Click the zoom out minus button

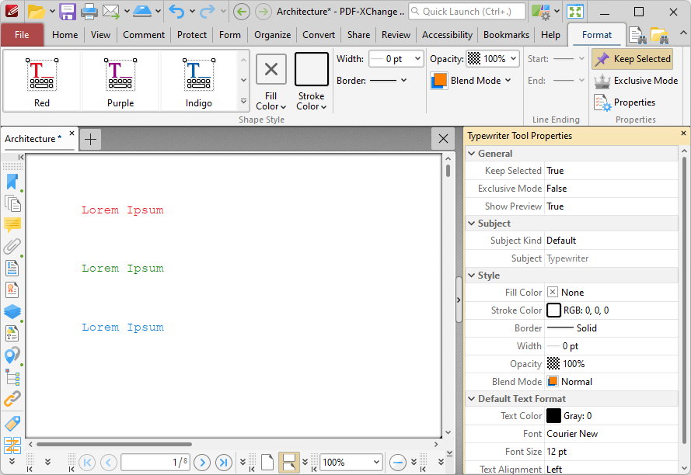(x=397, y=463)
